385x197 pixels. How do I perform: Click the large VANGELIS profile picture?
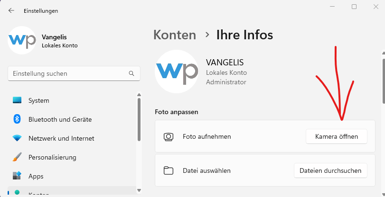point(176,71)
